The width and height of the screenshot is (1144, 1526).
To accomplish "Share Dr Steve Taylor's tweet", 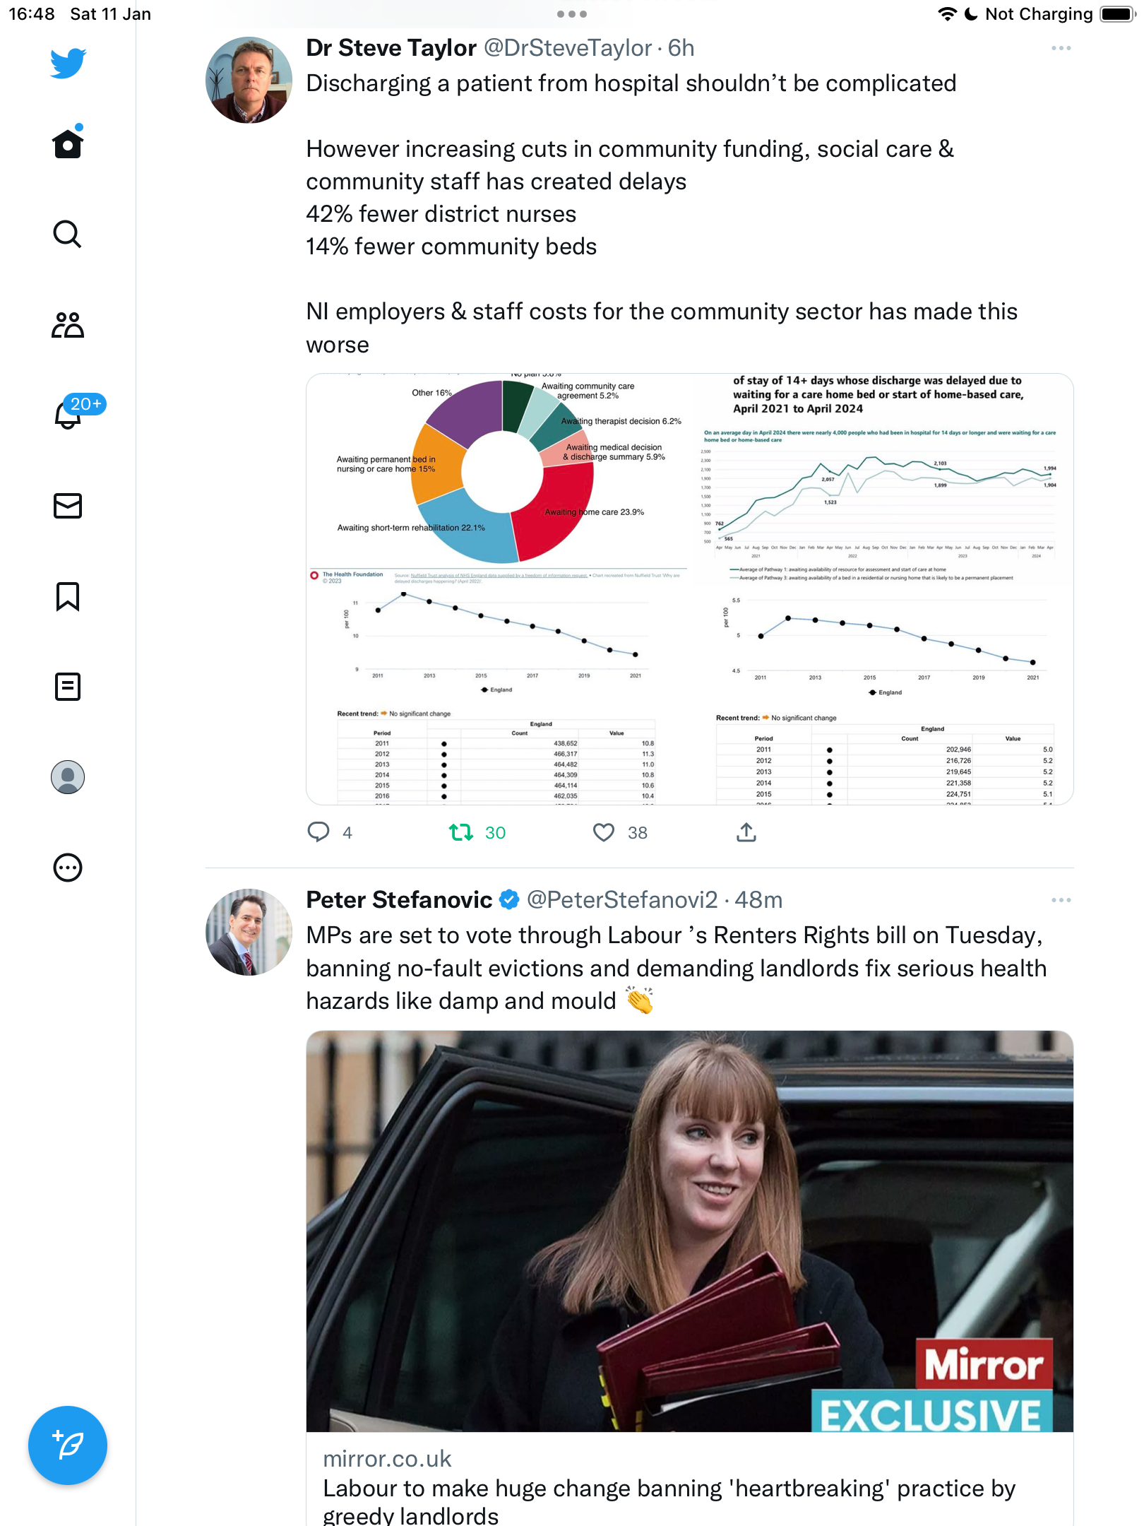I will (x=746, y=832).
